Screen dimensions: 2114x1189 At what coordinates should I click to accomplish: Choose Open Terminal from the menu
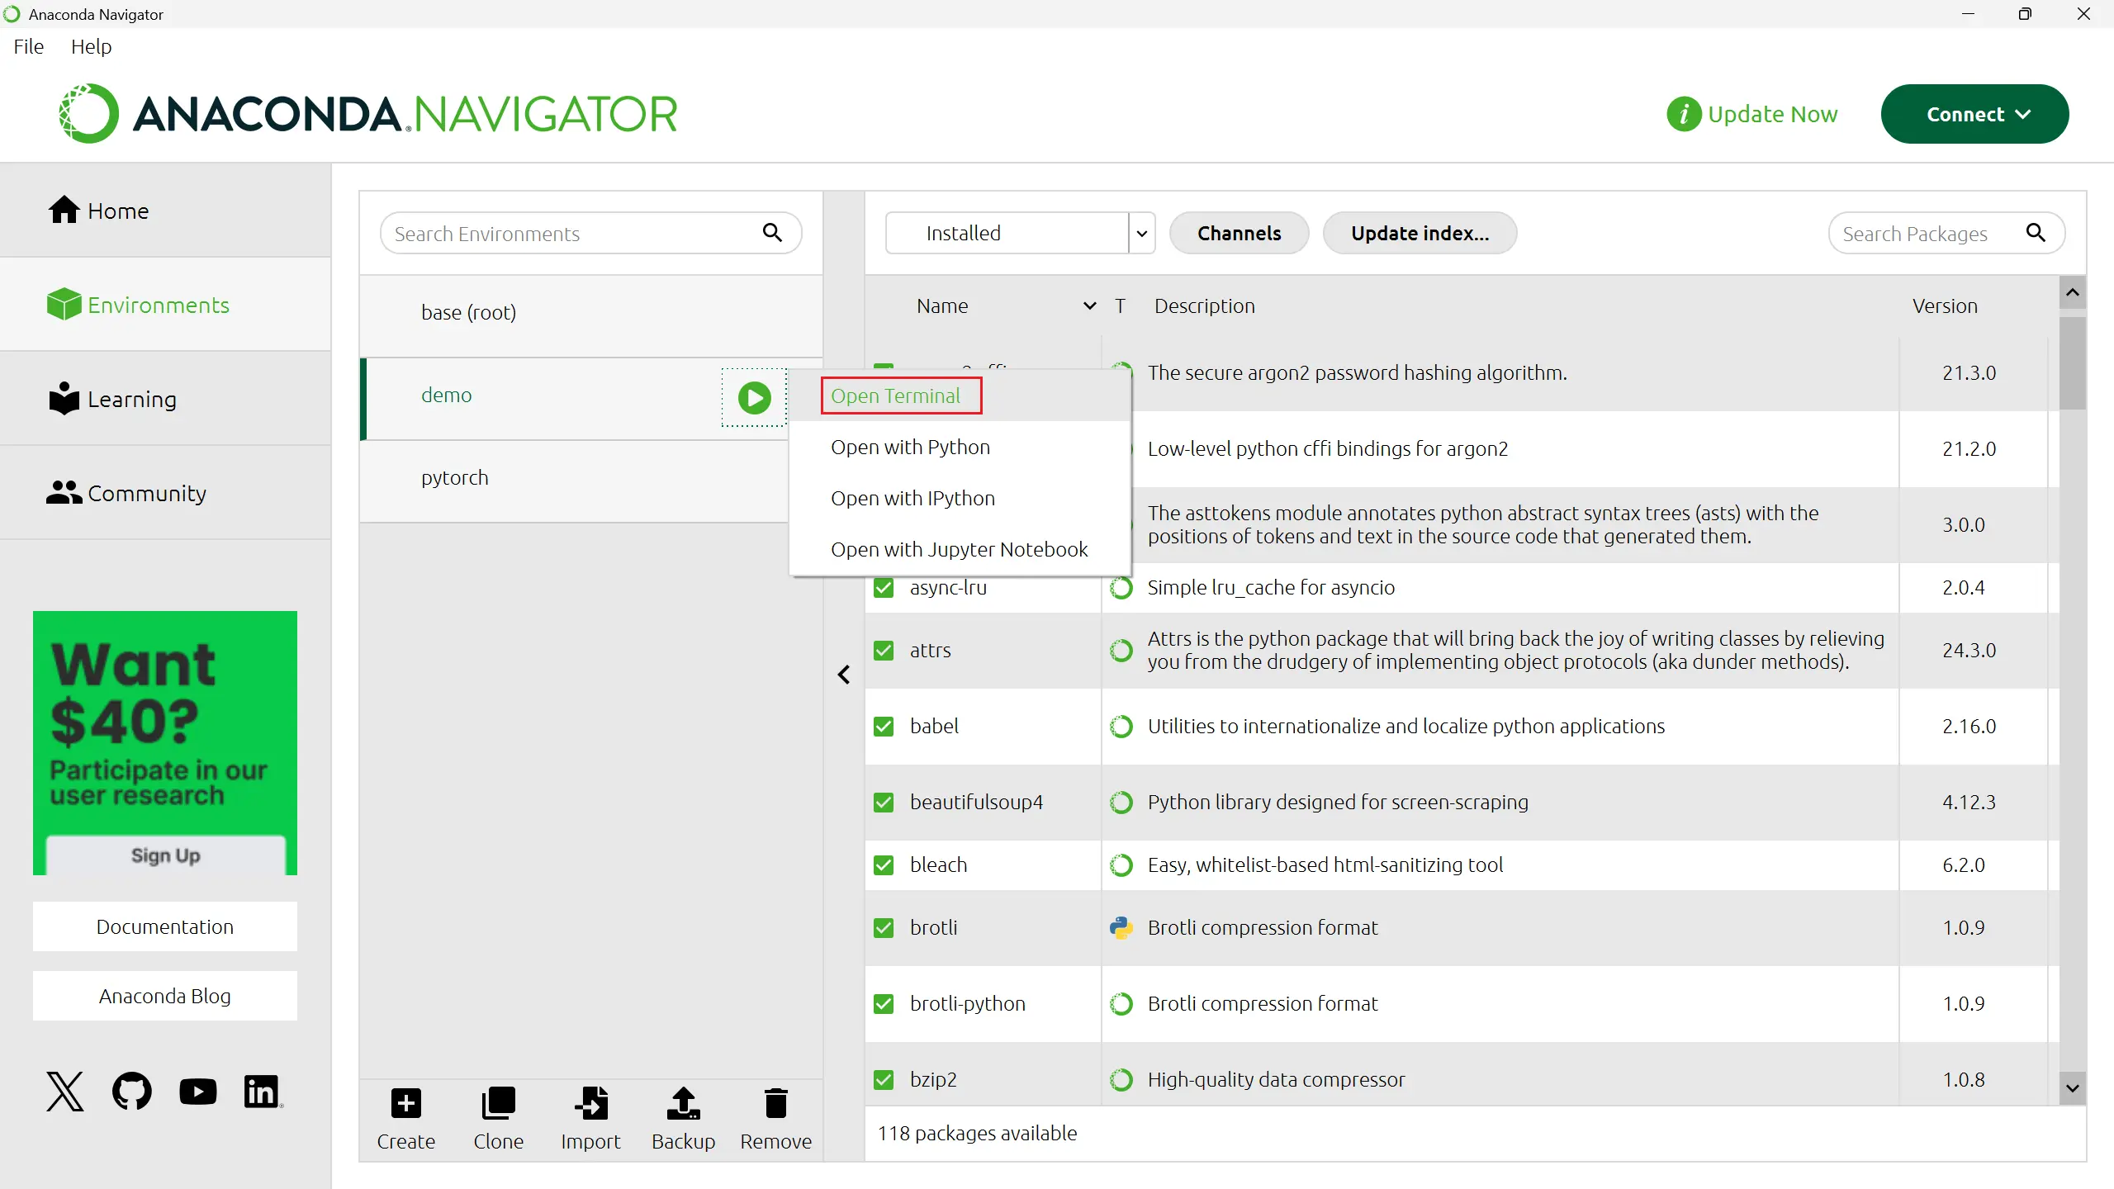895,396
